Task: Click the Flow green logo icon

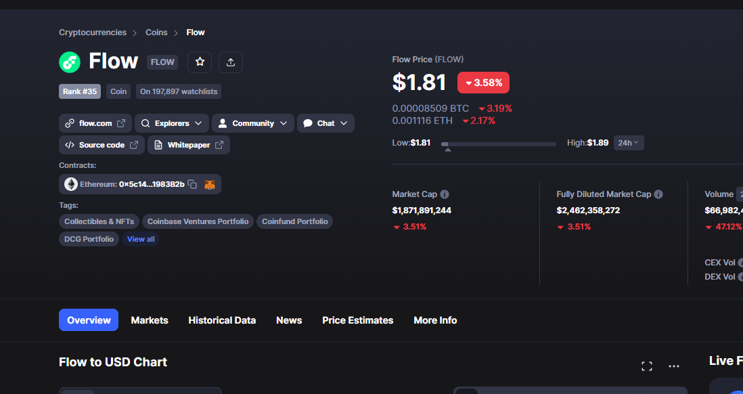Action: click(70, 62)
